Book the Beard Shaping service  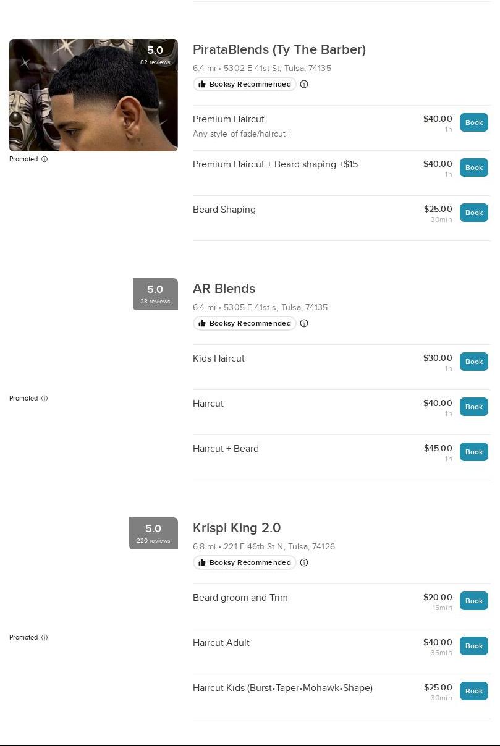point(473,213)
